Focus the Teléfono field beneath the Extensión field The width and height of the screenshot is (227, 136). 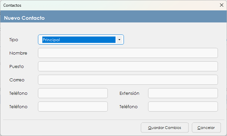tap(183, 107)
